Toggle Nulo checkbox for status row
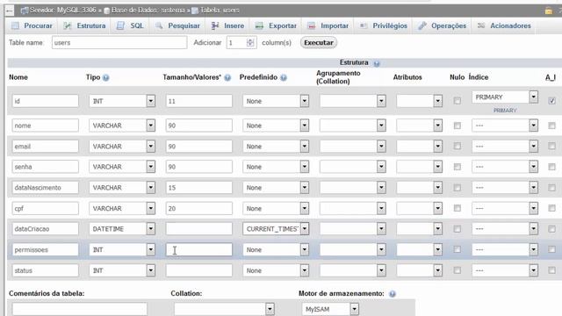Image resolution: width=562 pixels, height=316 pixels. pyautogui.click(x=457, y=270)
